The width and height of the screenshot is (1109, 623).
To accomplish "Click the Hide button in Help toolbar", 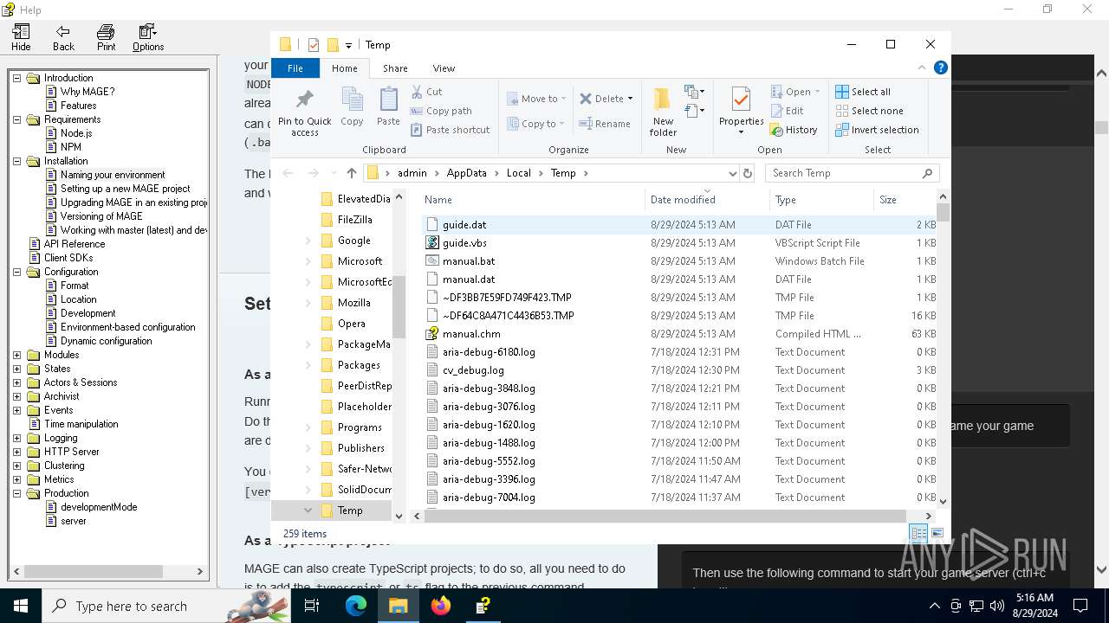I will (x=21, y=38).
